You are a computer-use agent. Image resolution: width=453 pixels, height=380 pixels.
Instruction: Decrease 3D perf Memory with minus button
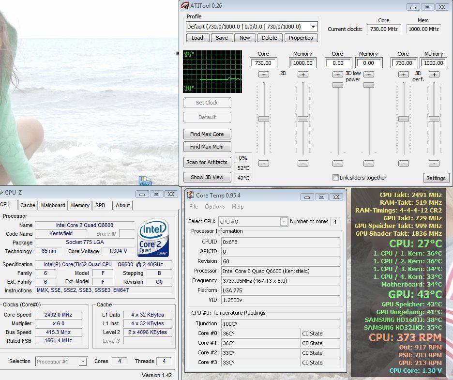click(434, 163)
